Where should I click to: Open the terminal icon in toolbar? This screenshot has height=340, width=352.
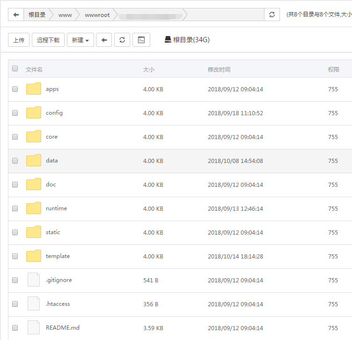tap(141, 40)
